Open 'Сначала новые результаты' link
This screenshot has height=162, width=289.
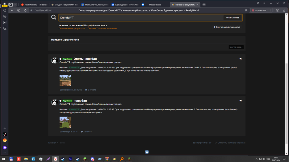(x=72, y=29)
